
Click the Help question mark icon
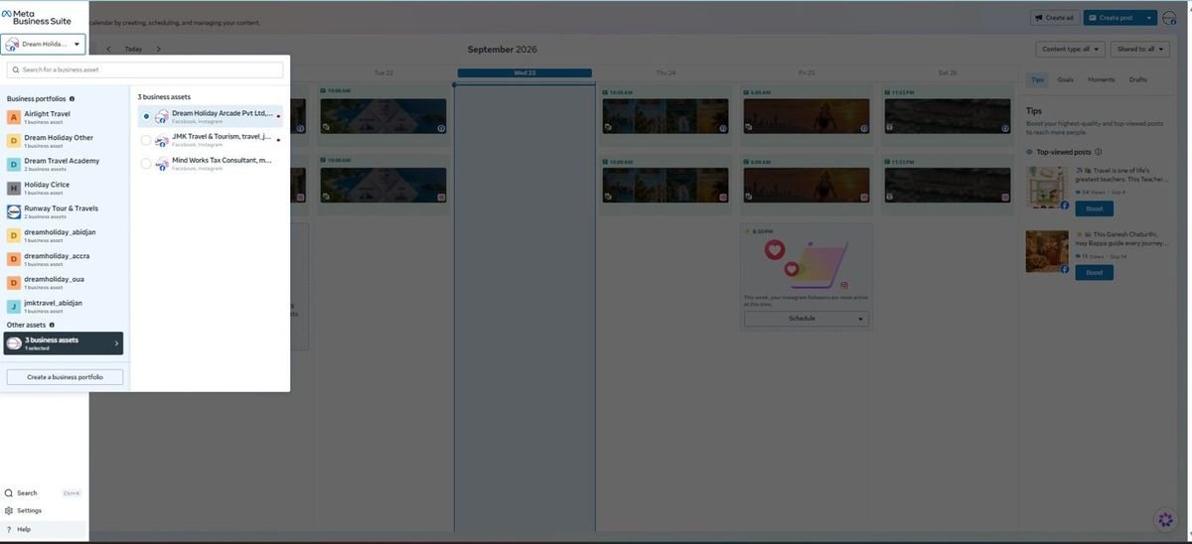click(9, 529)
